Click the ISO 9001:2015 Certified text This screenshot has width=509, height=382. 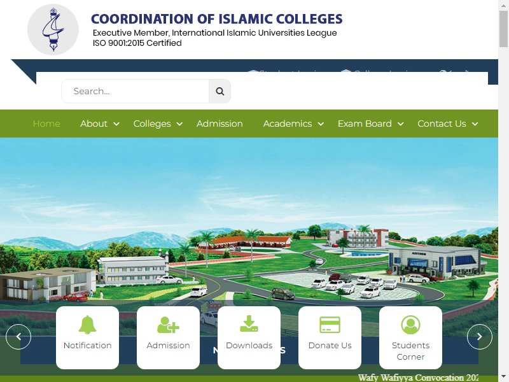pos(137,43)
